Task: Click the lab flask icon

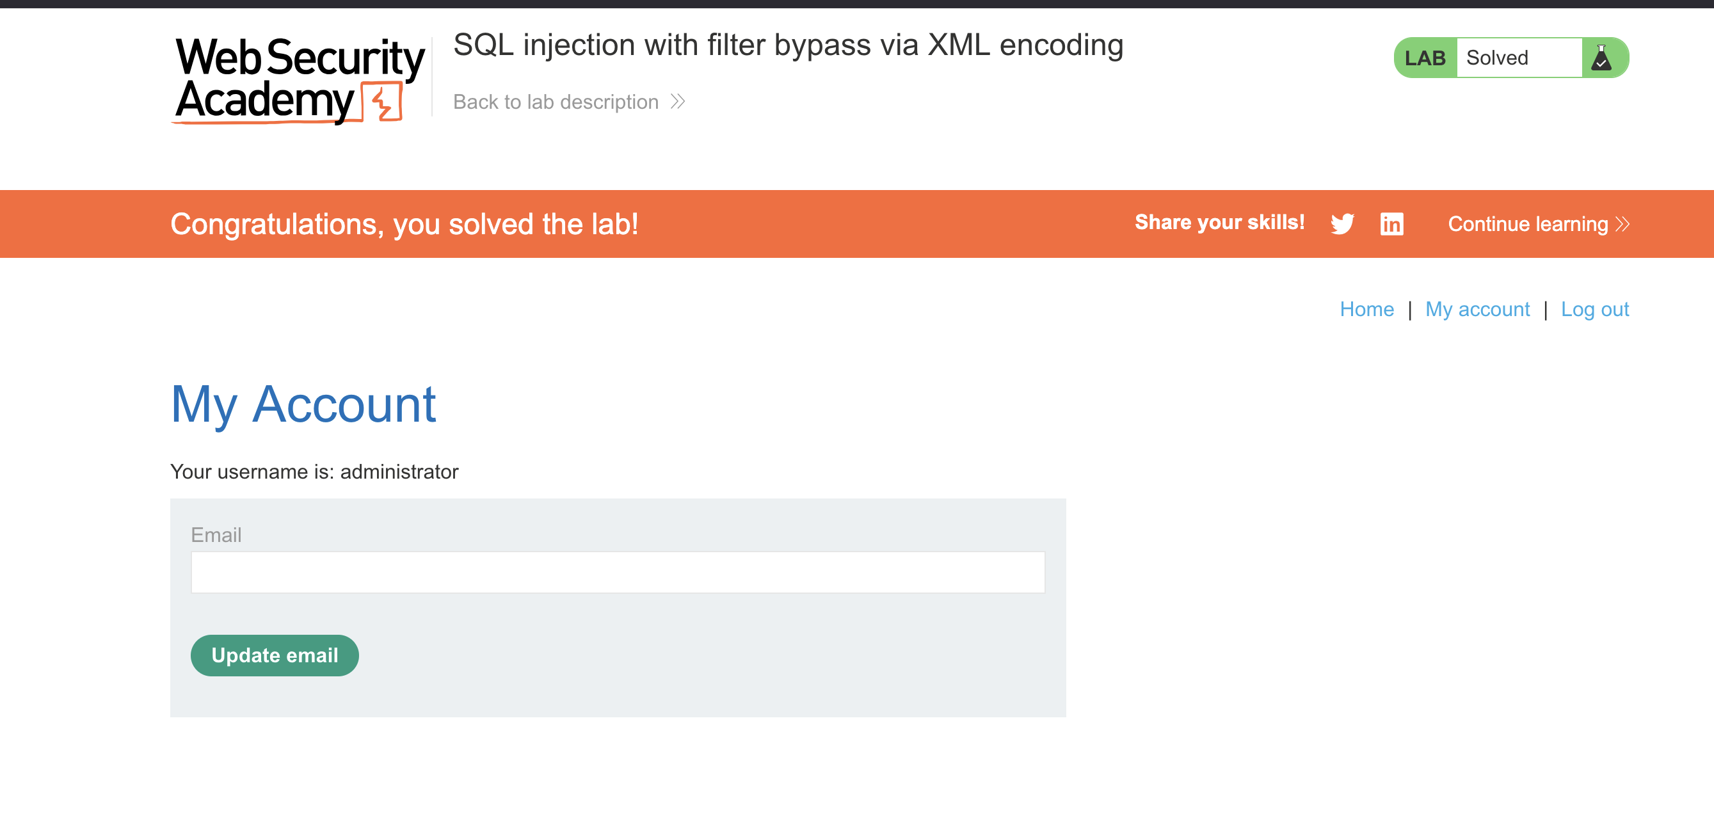Action: coord(1601,58)
